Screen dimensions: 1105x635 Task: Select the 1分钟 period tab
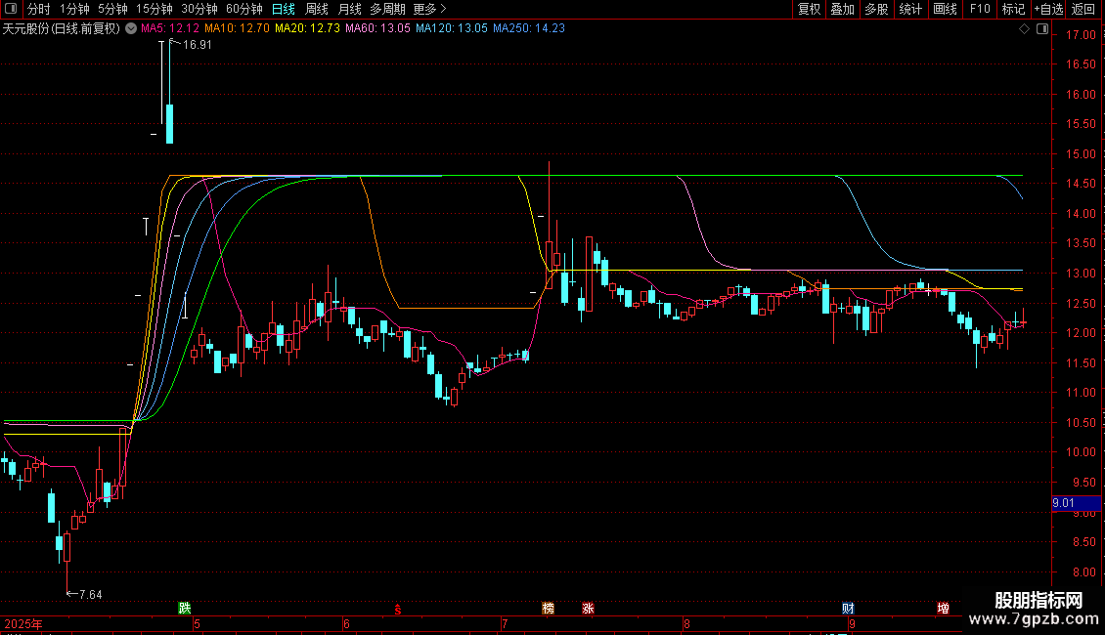pos(74,9)
